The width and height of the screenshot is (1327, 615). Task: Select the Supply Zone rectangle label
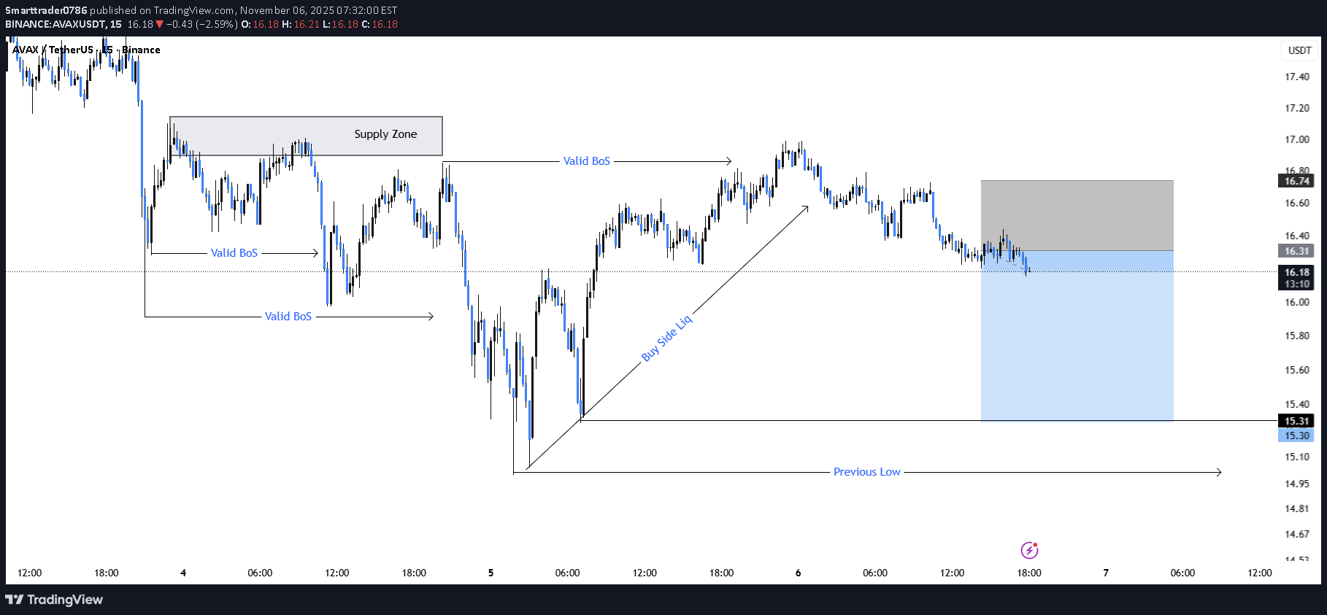click(385, 134)
